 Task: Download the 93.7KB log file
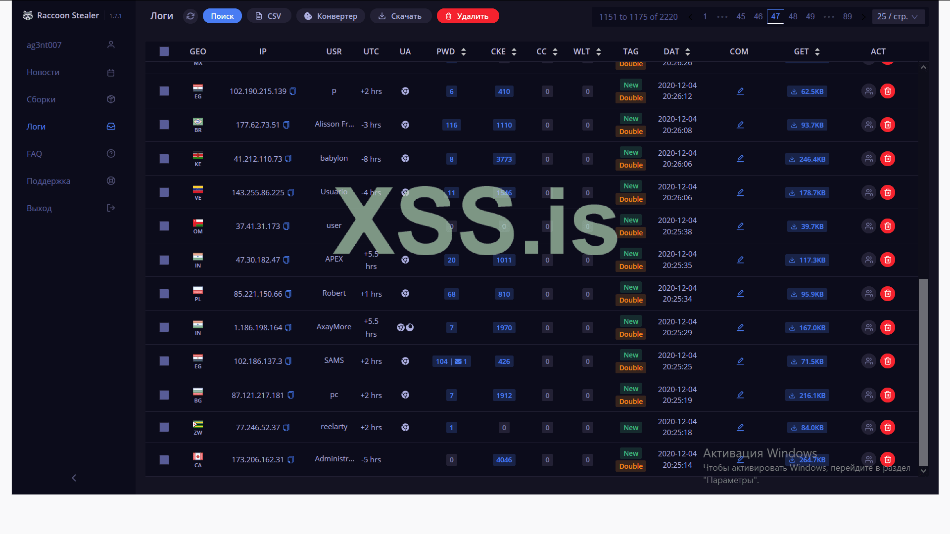coord(807,125)
